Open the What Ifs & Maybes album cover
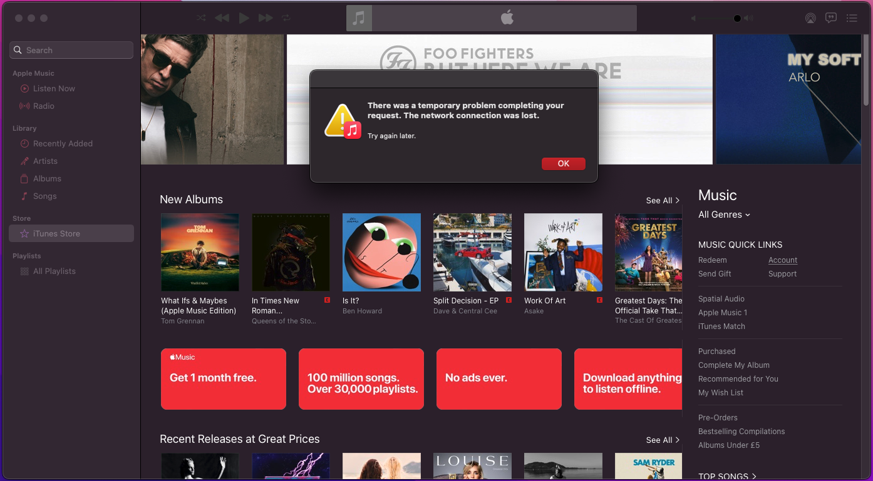The image size is (873, 481). click(200, 252)
